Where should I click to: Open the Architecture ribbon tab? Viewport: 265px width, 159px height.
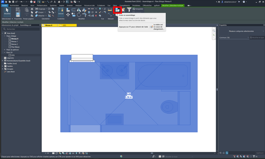(15, 5)
